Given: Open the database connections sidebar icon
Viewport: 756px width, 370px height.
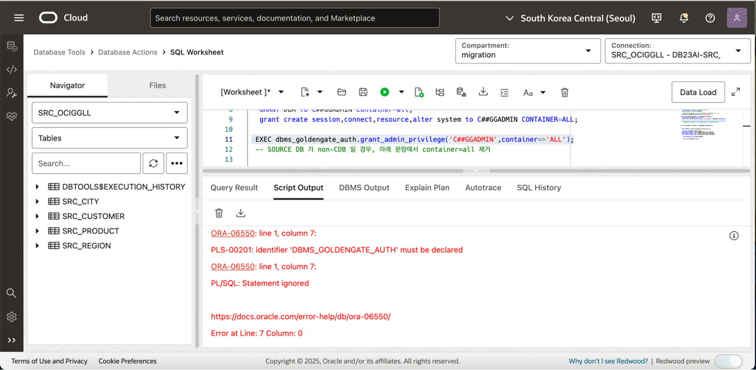Looking at the screenshot, I should 12,46.
